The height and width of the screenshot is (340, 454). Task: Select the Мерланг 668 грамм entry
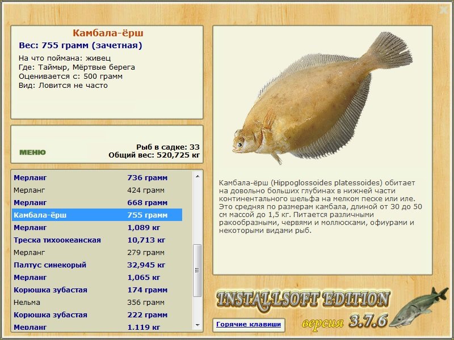(97, 203)
